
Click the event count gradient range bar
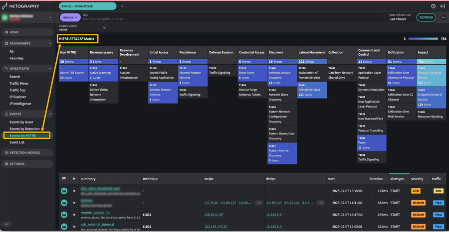423,38
